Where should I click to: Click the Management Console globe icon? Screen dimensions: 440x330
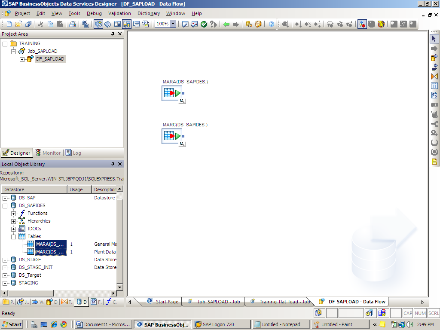click(x=258, y=24)
